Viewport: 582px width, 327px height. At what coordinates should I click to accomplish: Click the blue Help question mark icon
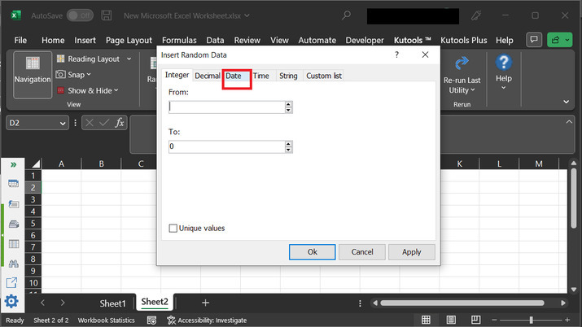503,63
